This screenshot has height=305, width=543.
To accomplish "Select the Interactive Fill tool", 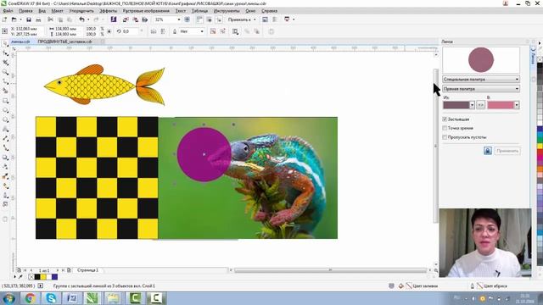I will [x=5, y=186].
